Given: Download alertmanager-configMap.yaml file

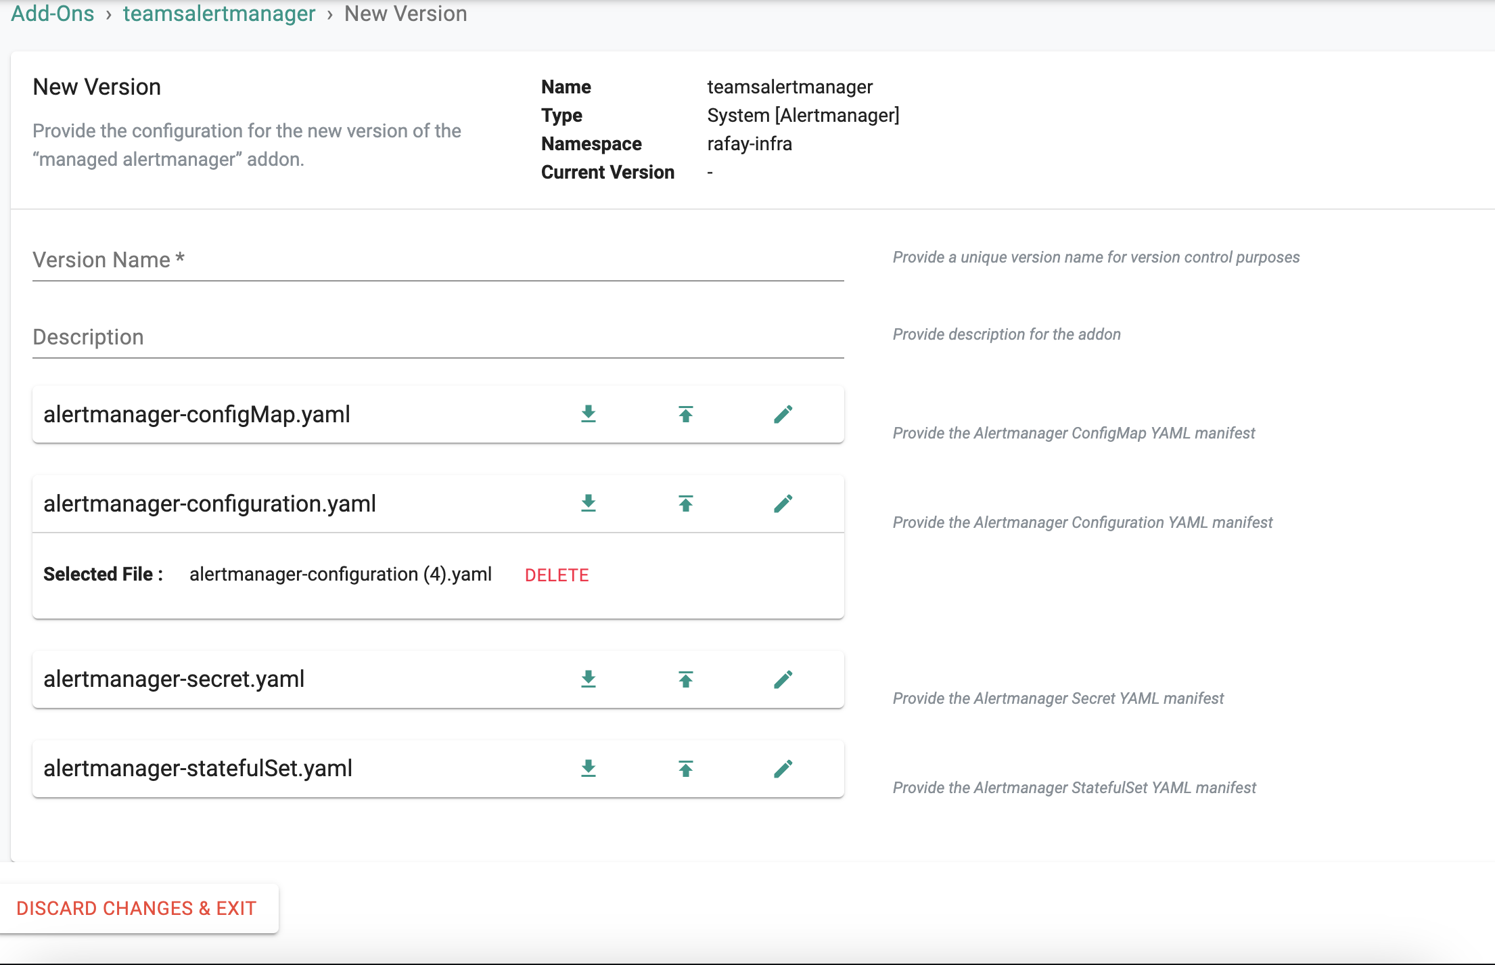Looking at the screenshot, I should (x=589, y=414).
